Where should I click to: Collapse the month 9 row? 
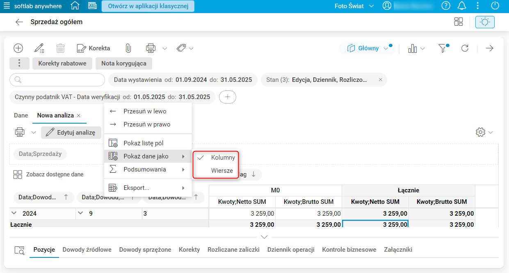click(81, 213)
